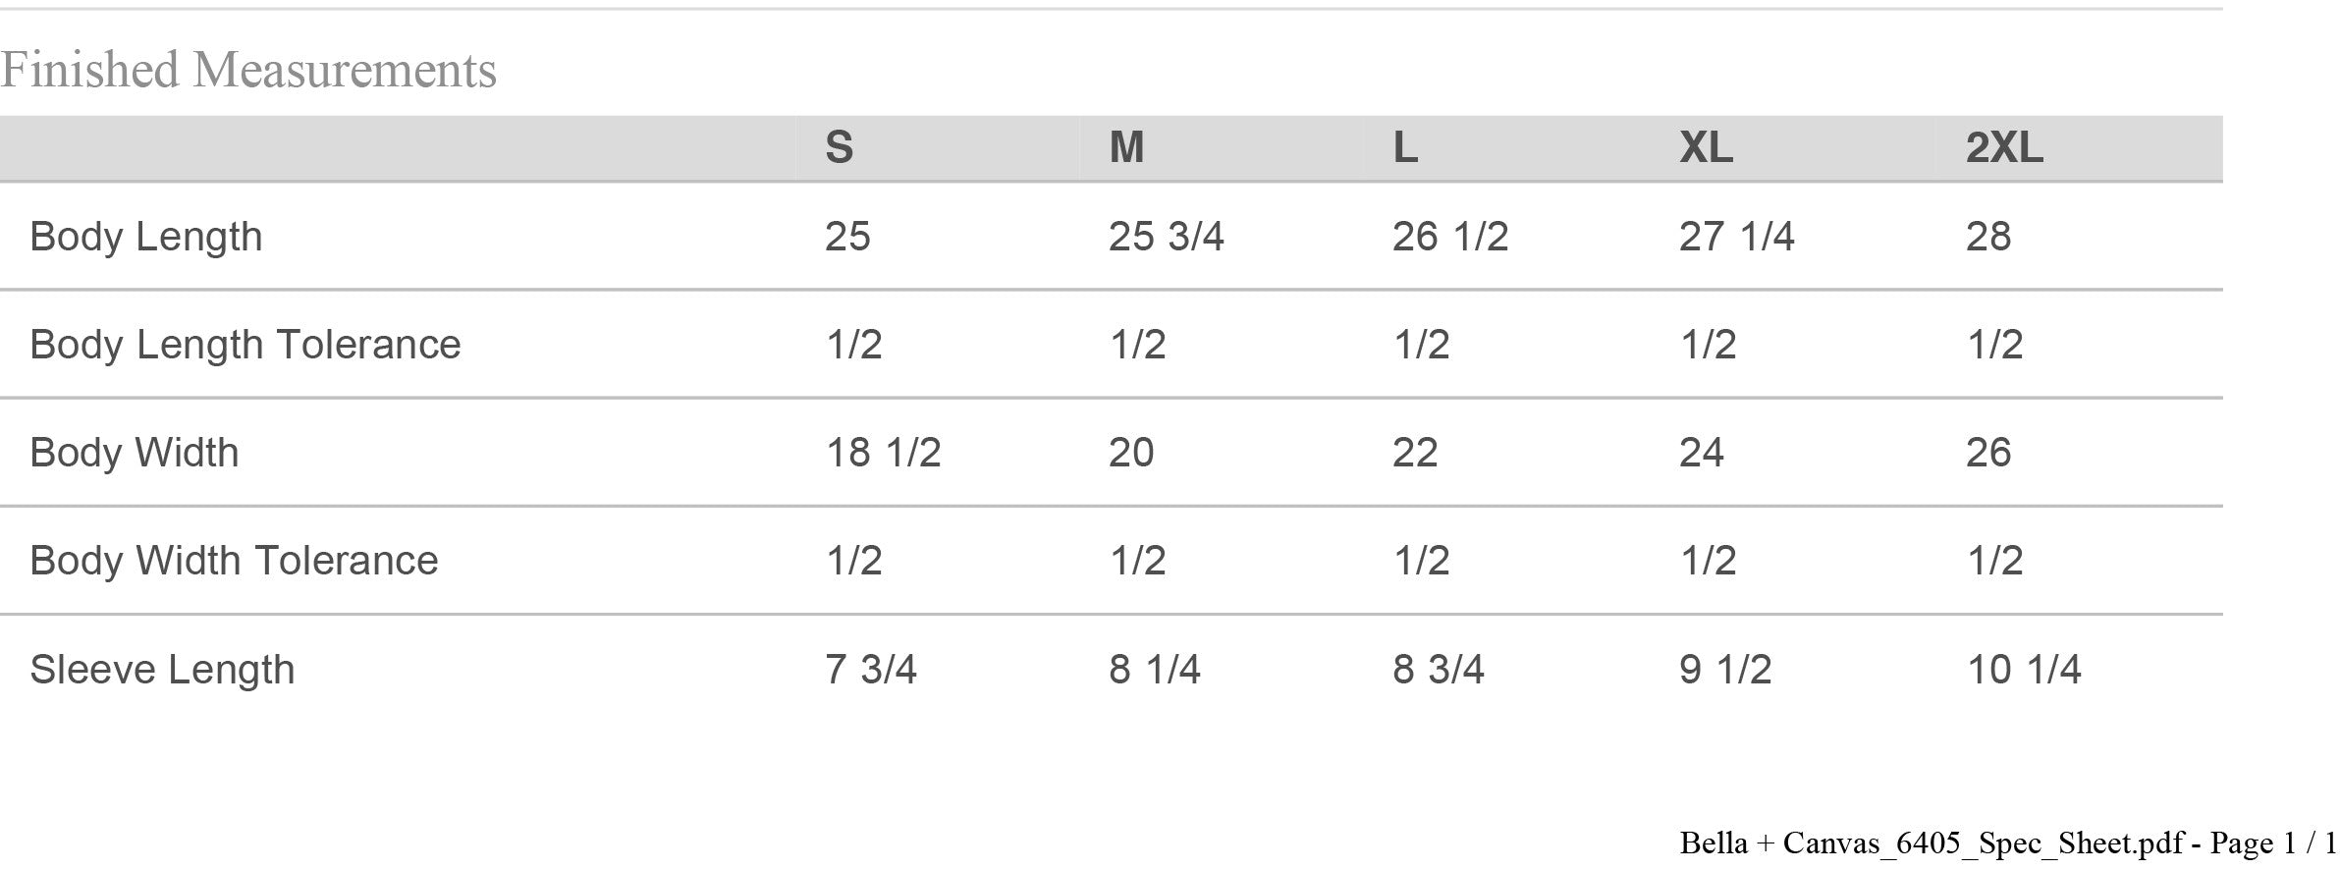
Task: Select the XL size column header
Action: 1706,148
